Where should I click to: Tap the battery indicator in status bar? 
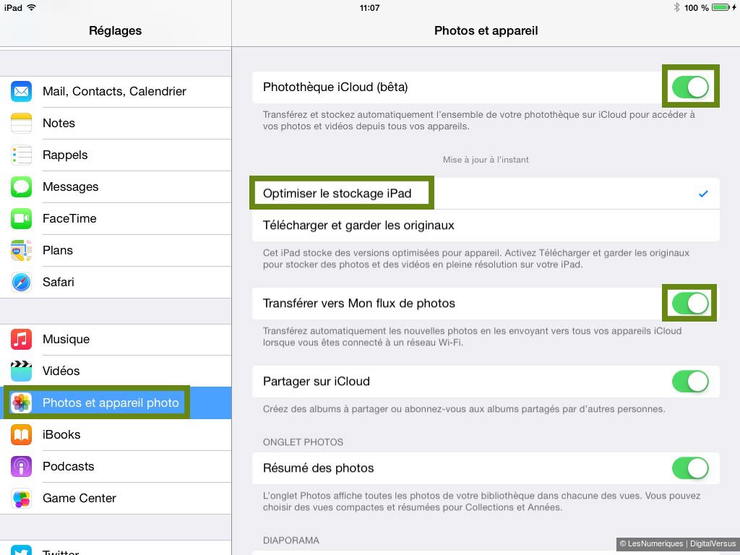pyautogui.click(x=722, y=7)
